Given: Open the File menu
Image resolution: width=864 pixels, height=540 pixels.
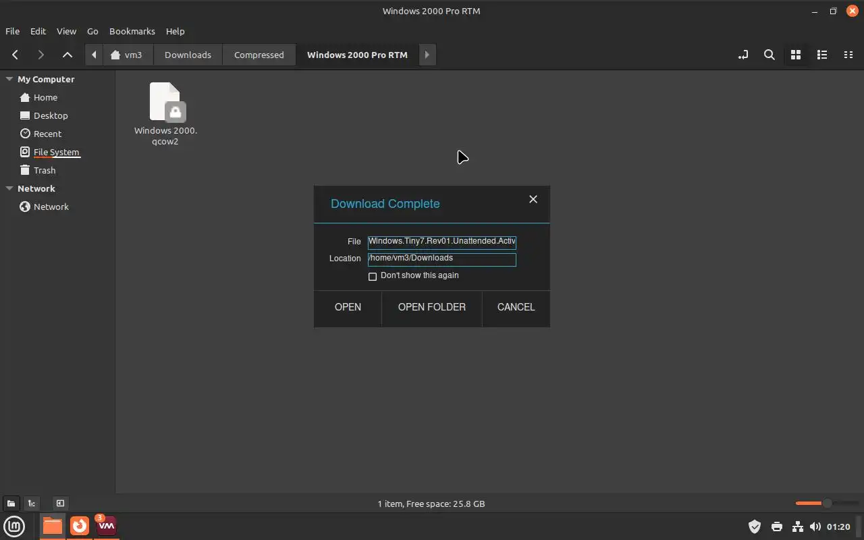Looking at the screenshot, I should 12,31.
